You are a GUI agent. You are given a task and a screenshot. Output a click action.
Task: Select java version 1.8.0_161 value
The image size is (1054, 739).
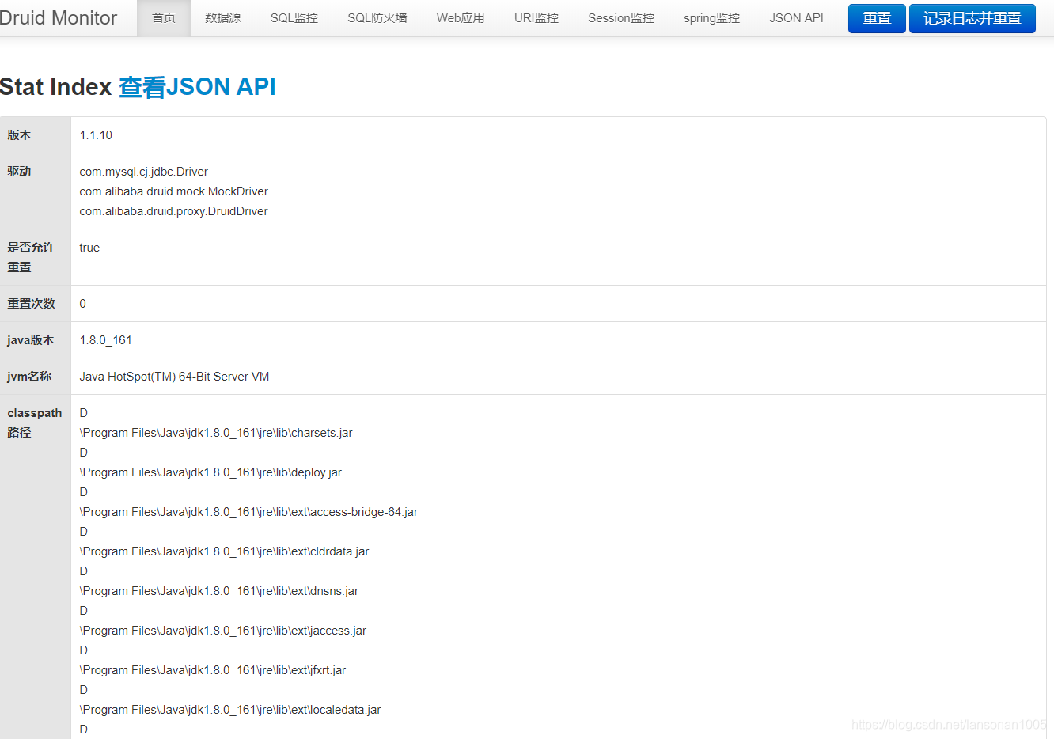tap(105, 340)
